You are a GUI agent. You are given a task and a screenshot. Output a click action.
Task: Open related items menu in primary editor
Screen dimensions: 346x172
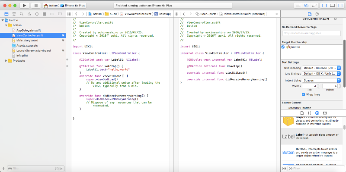69,14
